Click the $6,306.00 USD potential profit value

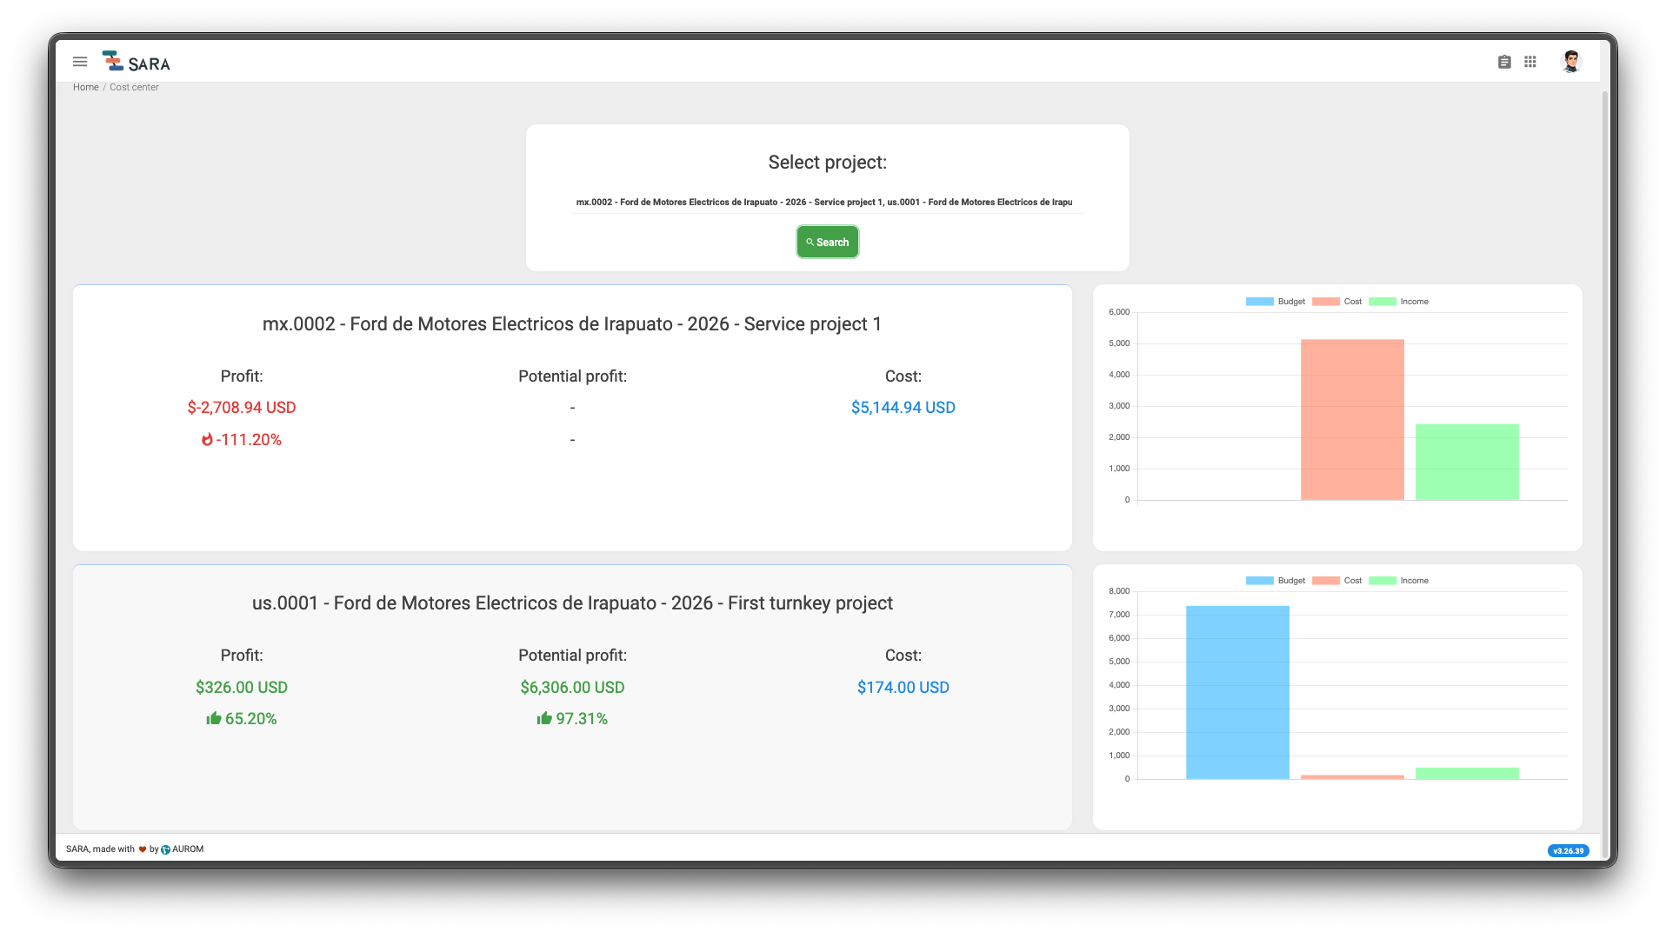pyautogui.click(x=572, y=687)
